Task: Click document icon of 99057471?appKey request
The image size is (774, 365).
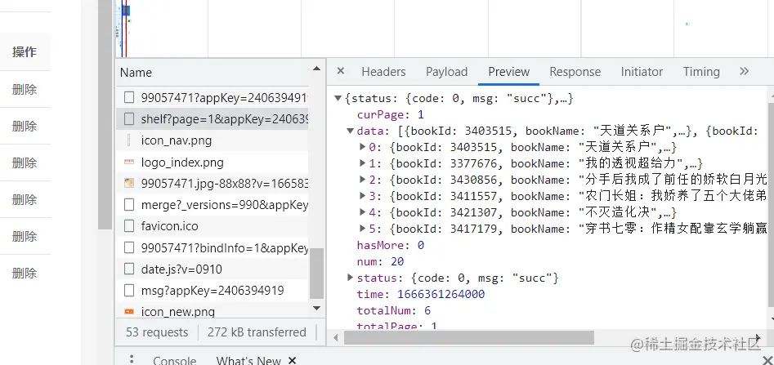Action: coord(129,97)
